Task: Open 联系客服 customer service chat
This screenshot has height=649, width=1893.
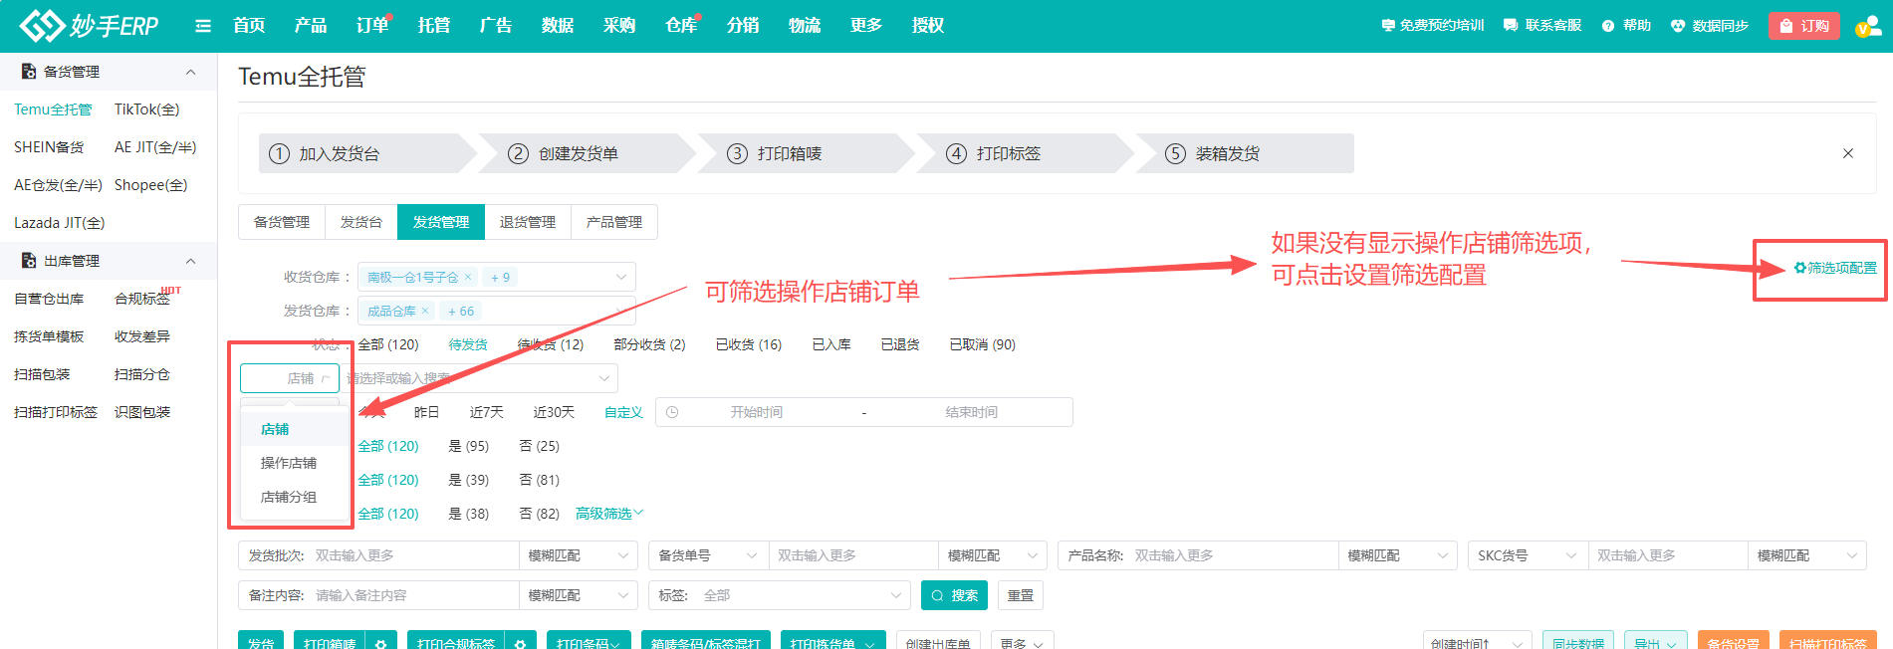Action: (x=1541, y=26)
